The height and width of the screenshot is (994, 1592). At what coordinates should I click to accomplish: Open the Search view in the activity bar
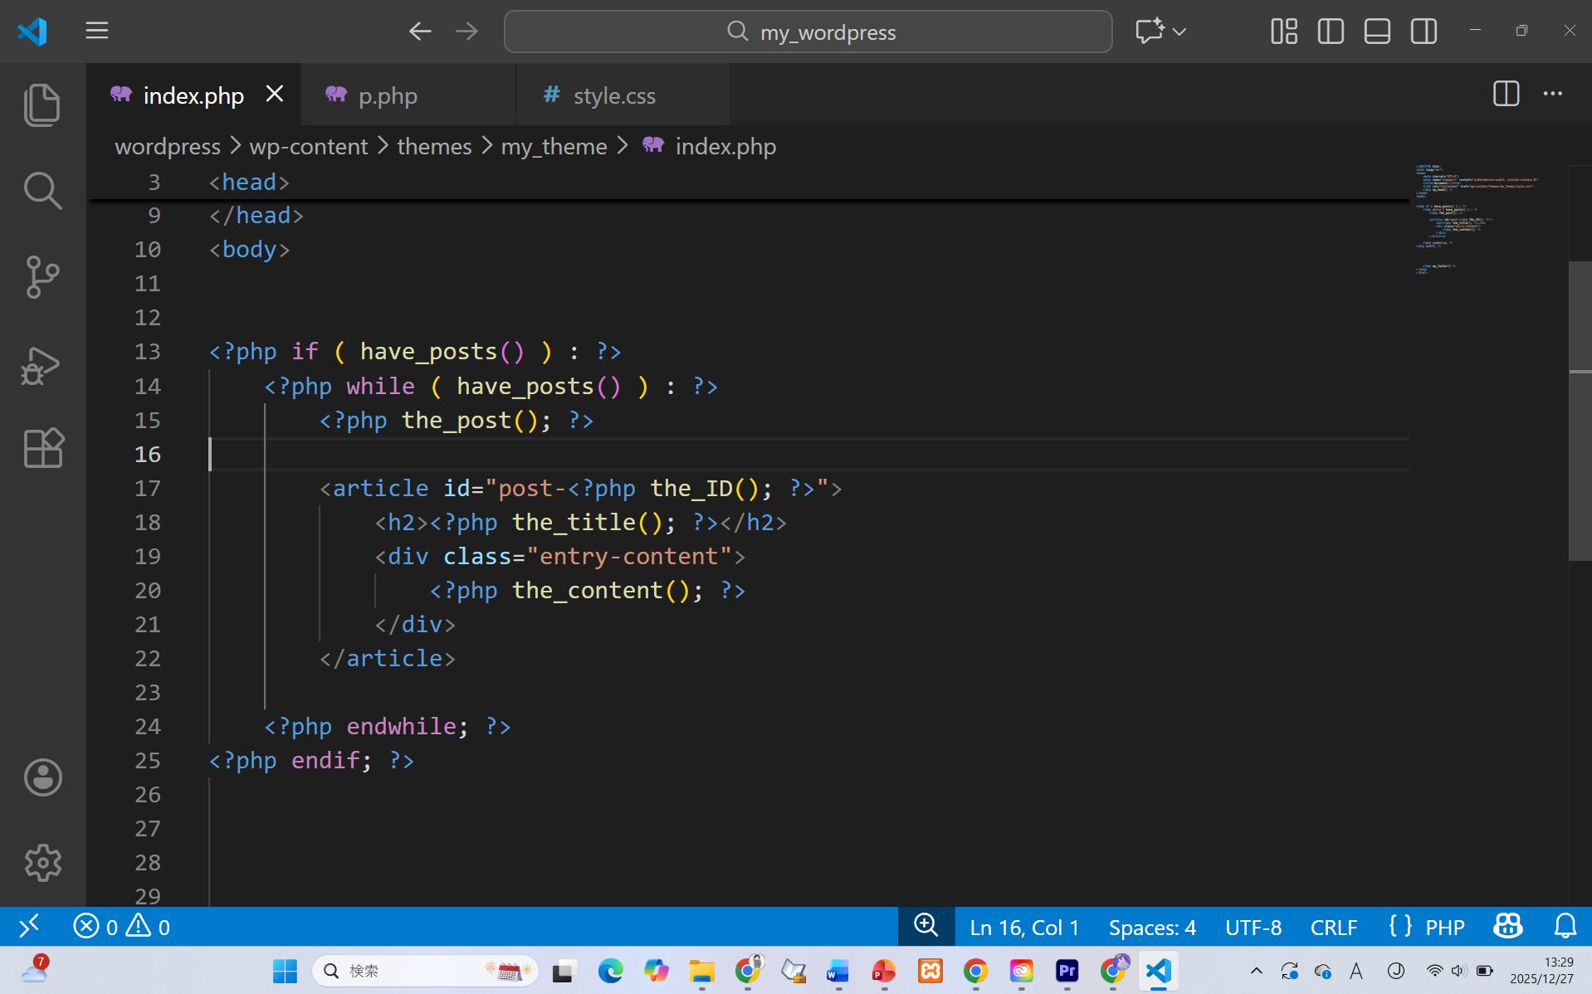[42, 191]
